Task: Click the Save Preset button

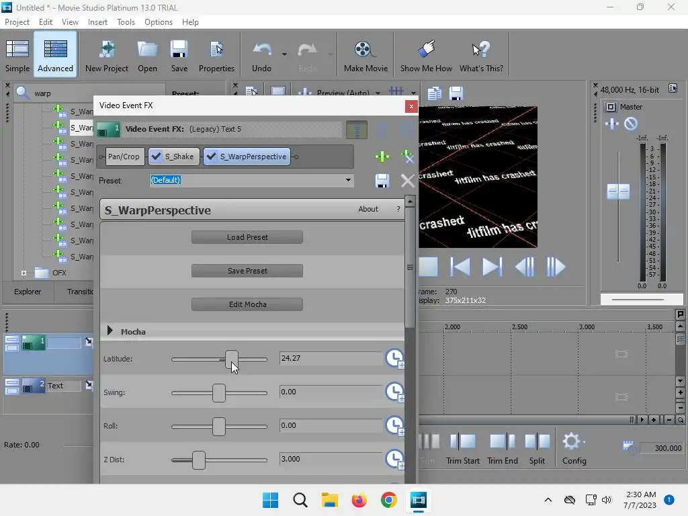Action: (x=247, y=271)
